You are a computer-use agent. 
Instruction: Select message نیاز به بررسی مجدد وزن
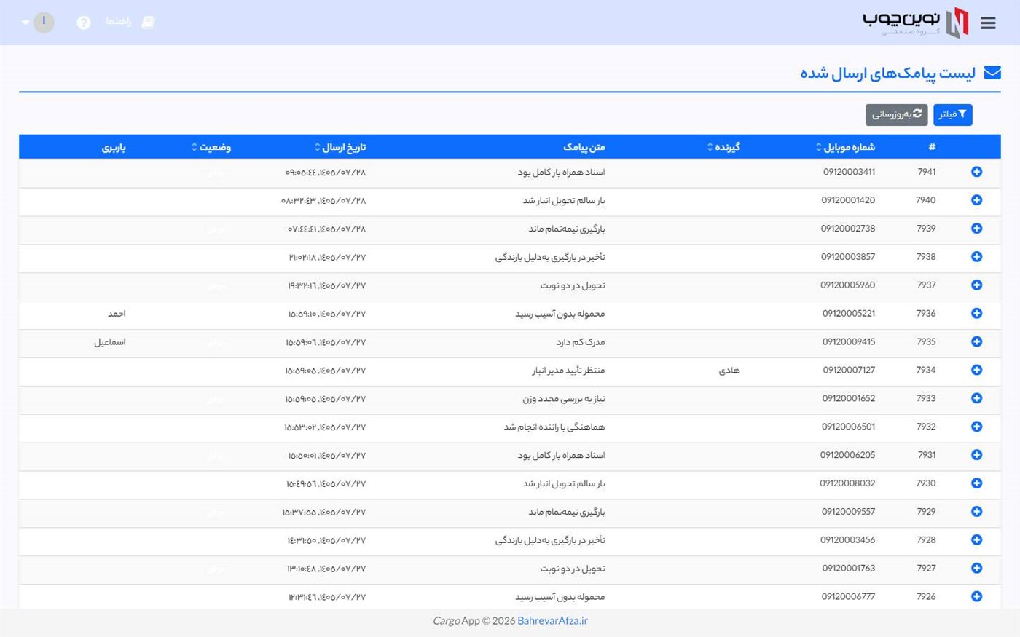coord(564,399)
